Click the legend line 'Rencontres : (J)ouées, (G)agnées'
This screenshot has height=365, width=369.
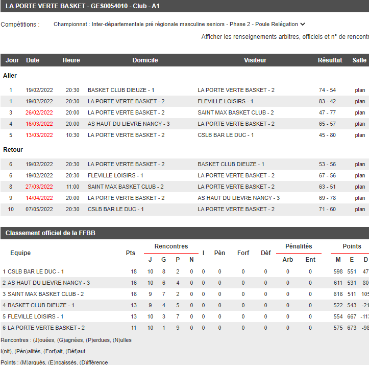[66, 340]
